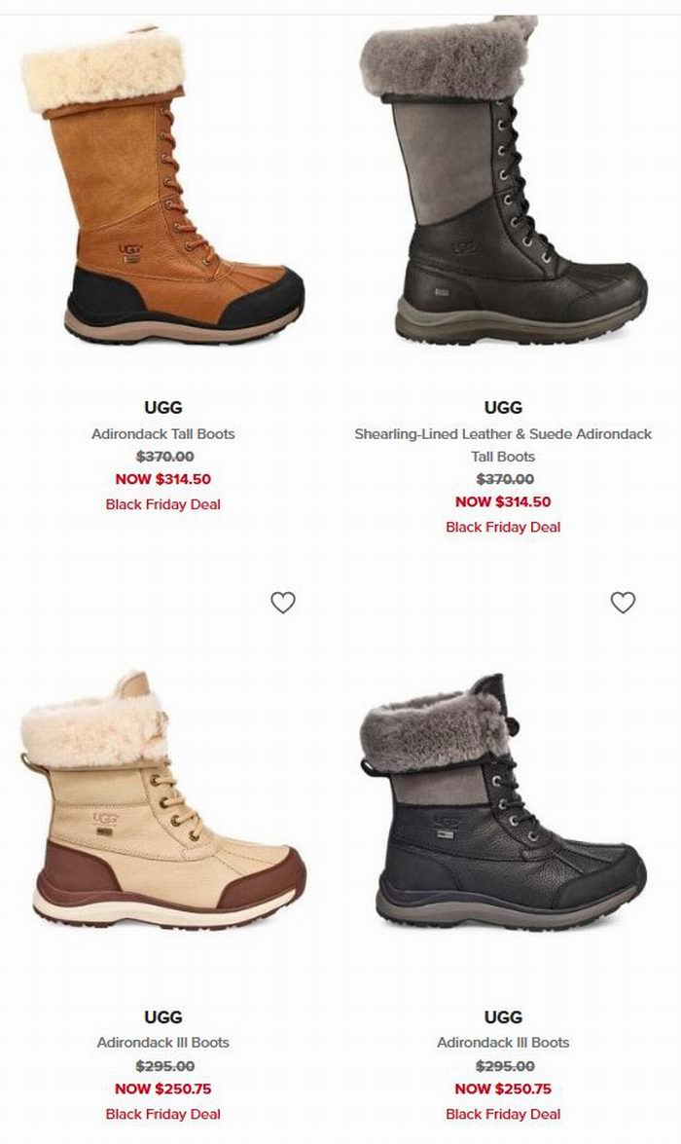Click Black Friday Deal under chestnut tall boots
This screenshot has width=681, height=1144.
coord(163,505)
